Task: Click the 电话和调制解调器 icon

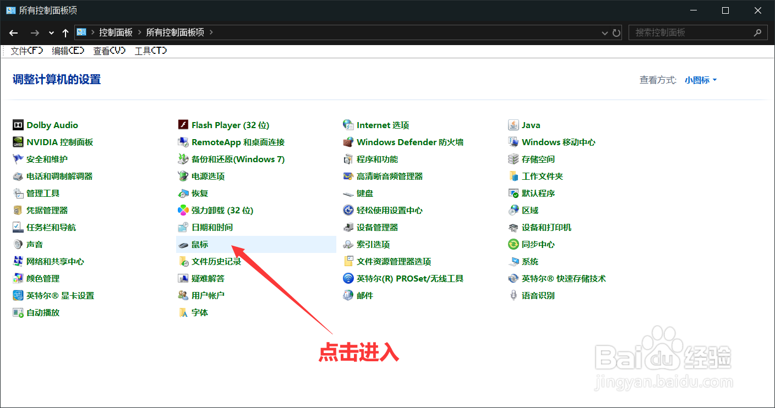Action: click(x=18, y=176)
